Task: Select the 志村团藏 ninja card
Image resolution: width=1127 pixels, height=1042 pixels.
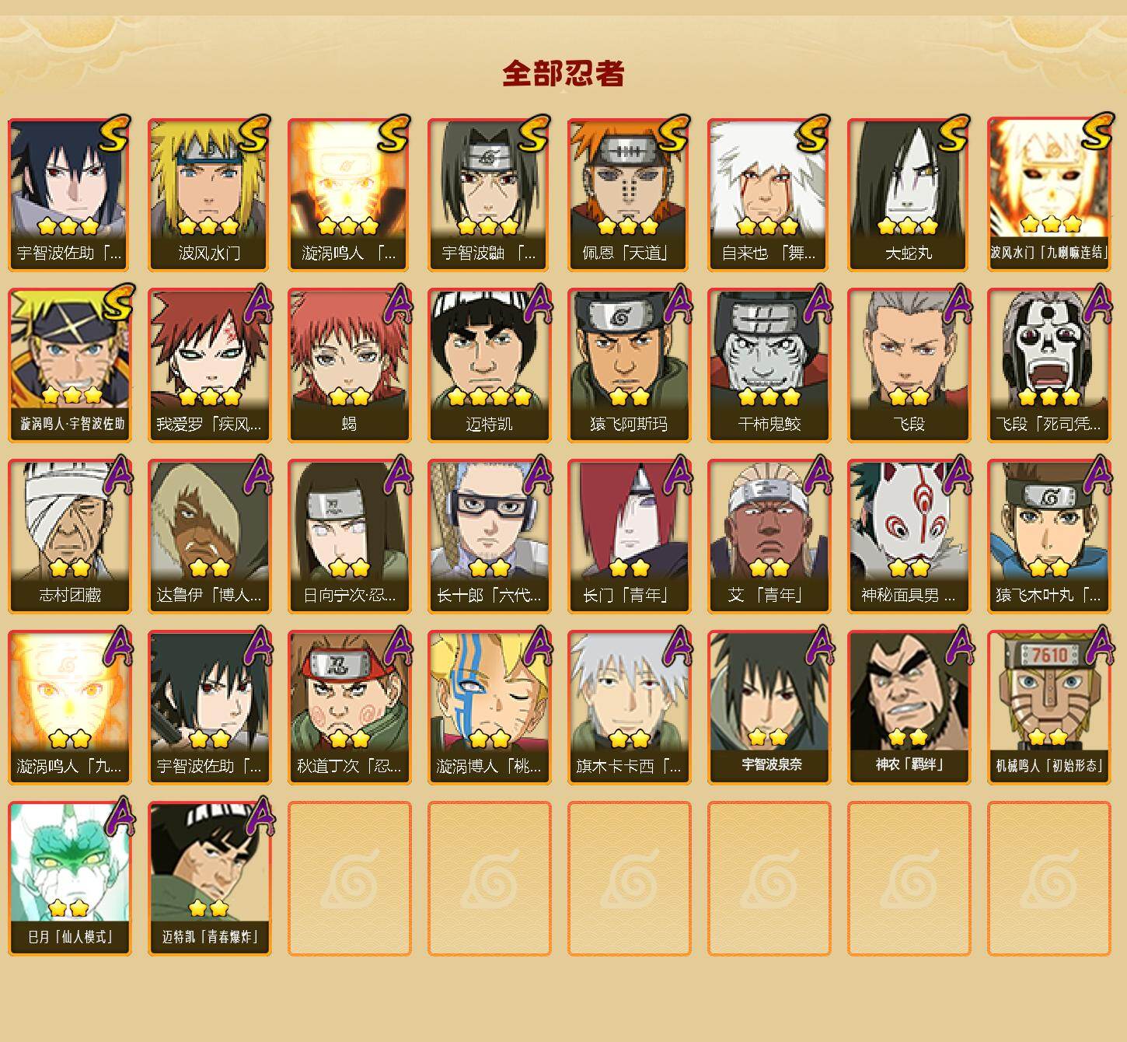Action: (69, 537)
